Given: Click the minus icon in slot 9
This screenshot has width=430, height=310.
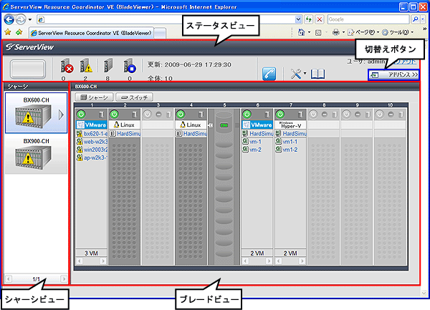Looking at the screenshot, I should point(358,115).
